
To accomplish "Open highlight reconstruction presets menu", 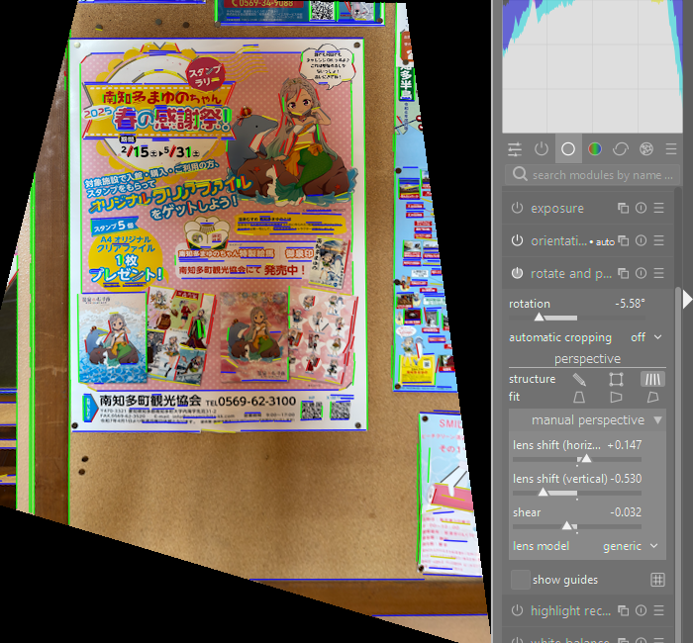I will (x=659, y=610).
